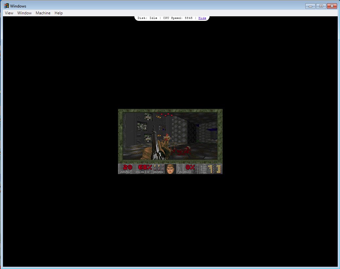Click weapon slot 2 in ARMS panel
Viewport: 340px width, 269px height.
[155, 166]
